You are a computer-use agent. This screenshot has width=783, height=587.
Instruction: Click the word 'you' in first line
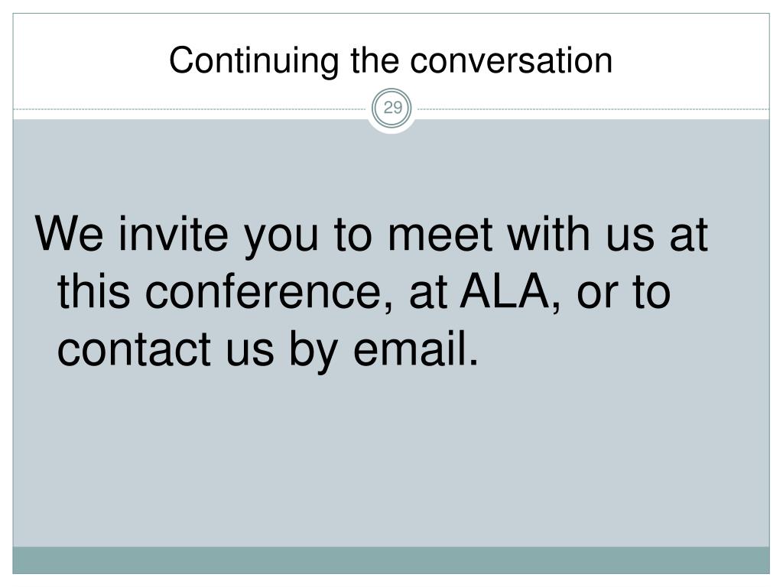281,238
